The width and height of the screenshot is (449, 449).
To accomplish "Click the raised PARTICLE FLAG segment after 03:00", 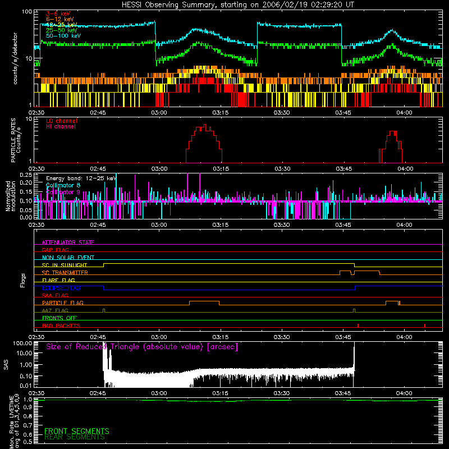I will [x=204, y=301].
